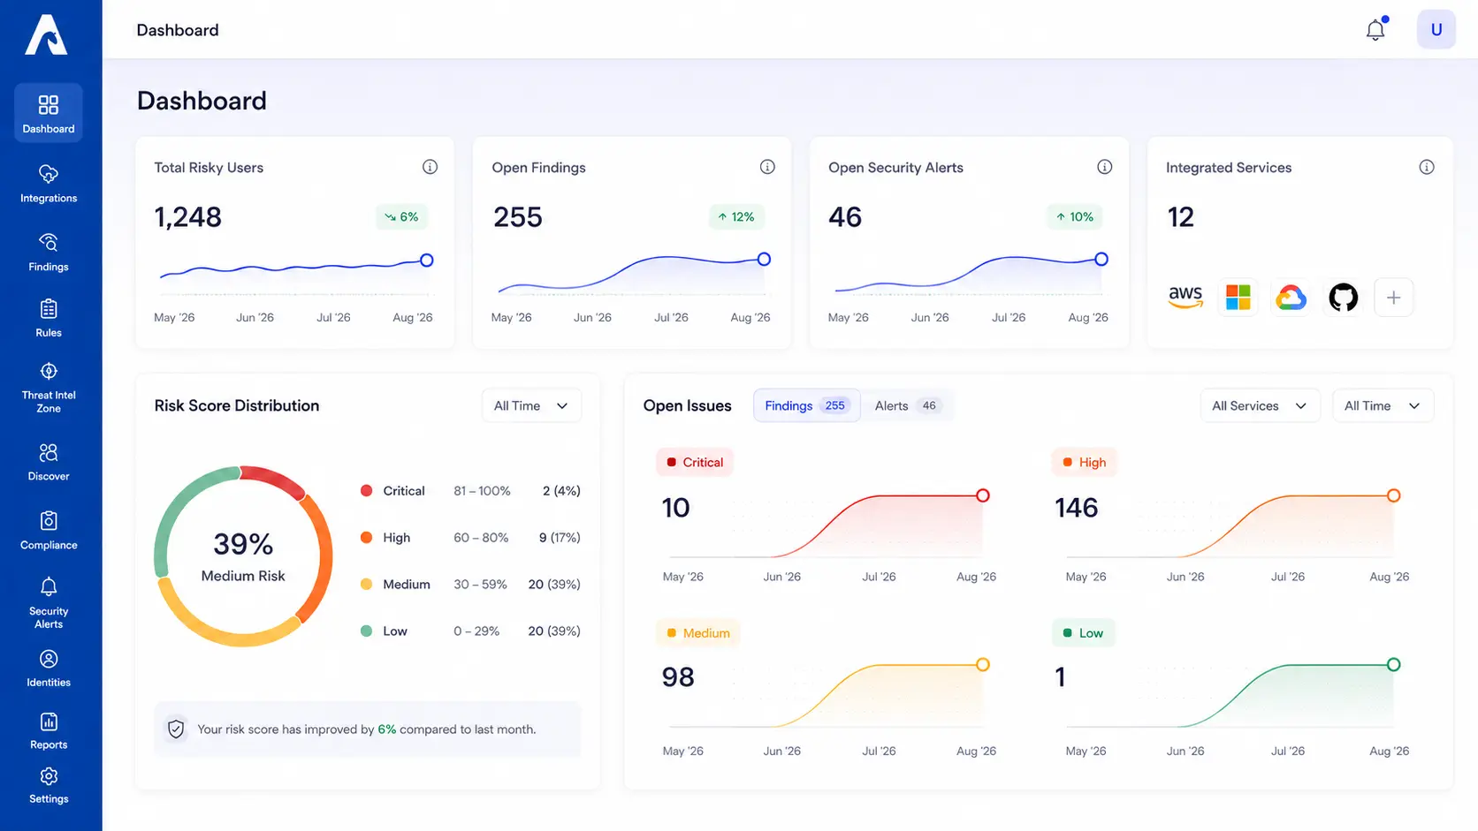Click info icon on Total Risky Users
Screen dimensions: 1478x831
pos(430,167)
